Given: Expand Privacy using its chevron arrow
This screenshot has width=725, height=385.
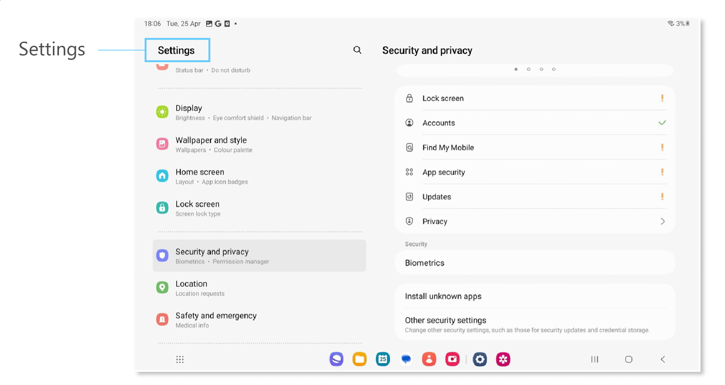Looking at the screenshot, I should point(662,221).
